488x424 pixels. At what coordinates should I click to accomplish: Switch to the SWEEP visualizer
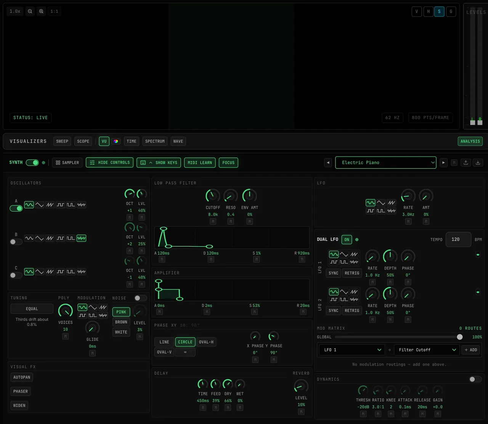[62, 141]
